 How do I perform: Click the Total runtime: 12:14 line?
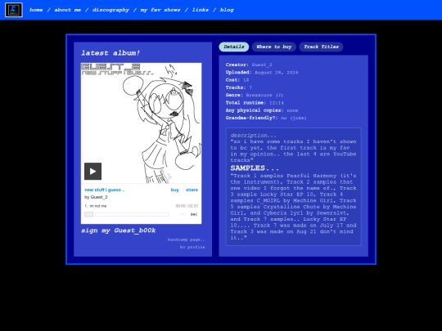click(x=255, y=103)
